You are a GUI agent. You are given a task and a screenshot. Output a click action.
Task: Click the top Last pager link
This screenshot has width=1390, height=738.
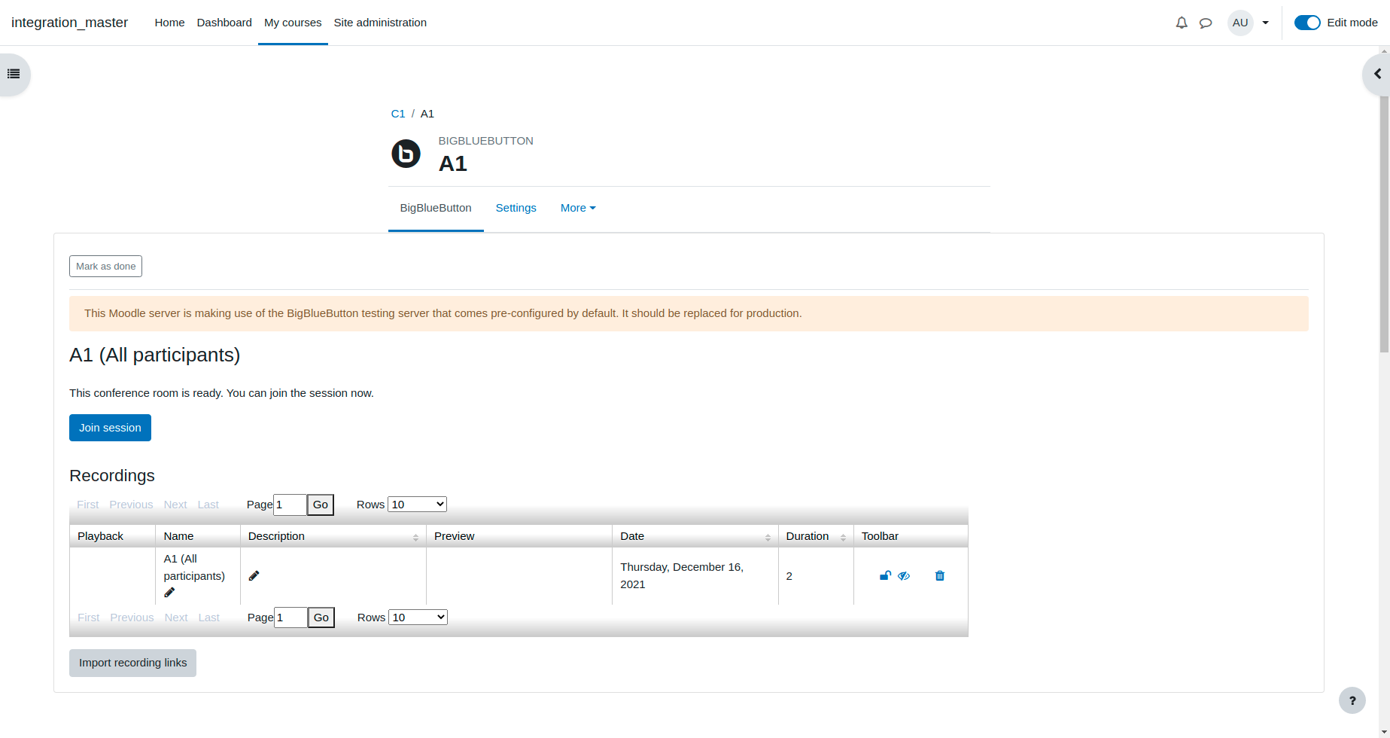[208, 505]
